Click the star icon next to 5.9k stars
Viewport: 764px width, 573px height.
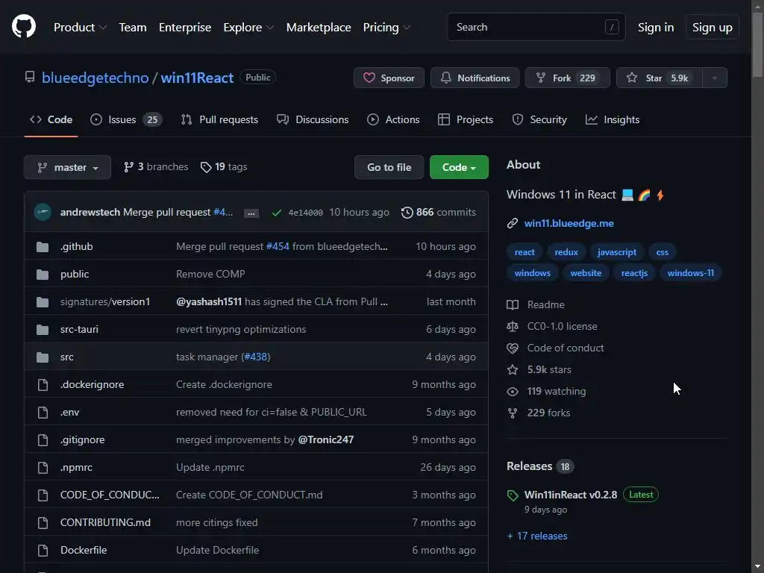tap(513, 370)
